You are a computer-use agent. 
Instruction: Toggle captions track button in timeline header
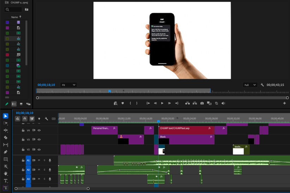54,119
